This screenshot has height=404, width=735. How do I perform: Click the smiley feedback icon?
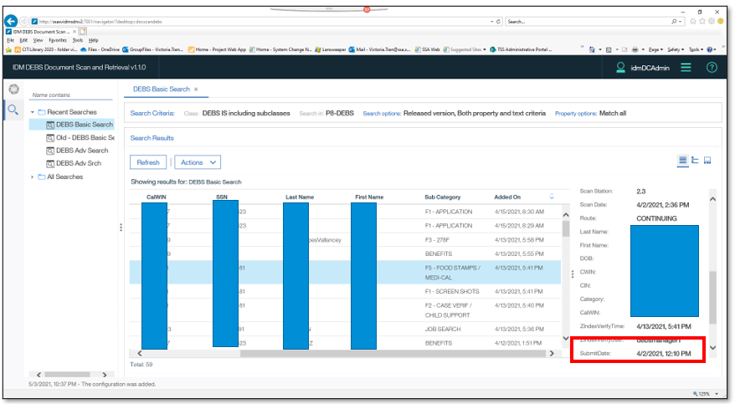click(720, 22)
